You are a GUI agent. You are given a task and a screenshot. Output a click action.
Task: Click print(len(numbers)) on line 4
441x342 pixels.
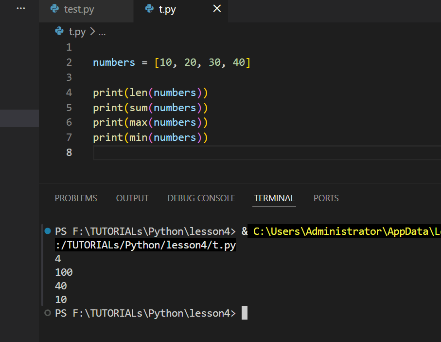point(150,93)
